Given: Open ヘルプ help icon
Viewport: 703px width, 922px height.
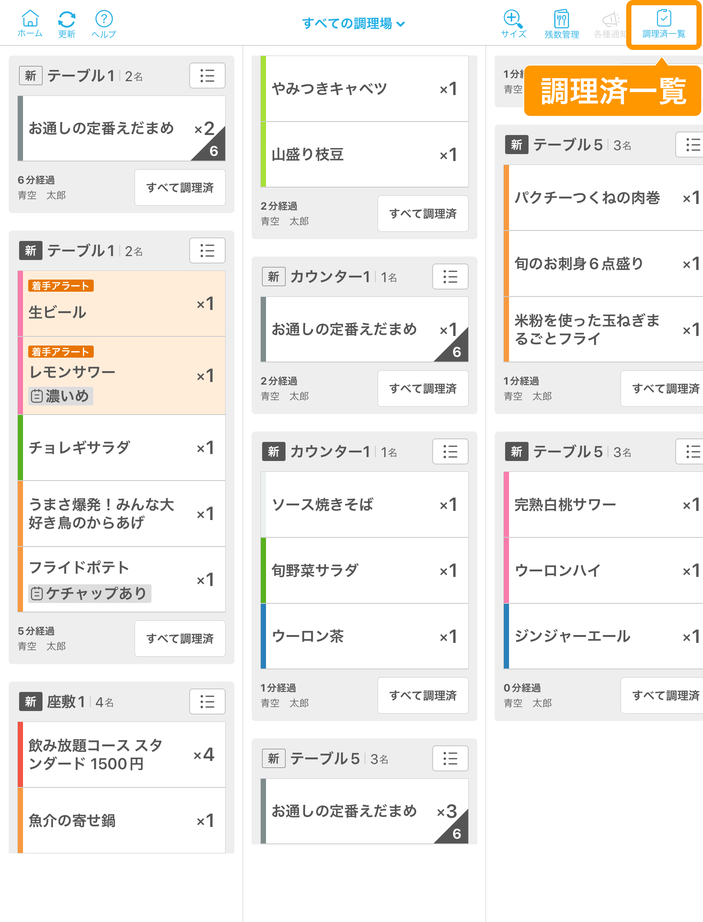Looking at the screenshot, I should click(x=104, y=24).
